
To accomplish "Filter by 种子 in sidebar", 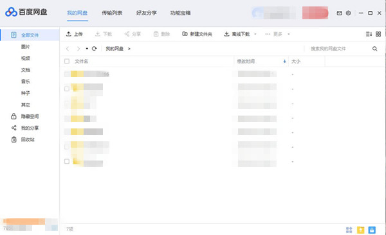I will tap(25, 93).
